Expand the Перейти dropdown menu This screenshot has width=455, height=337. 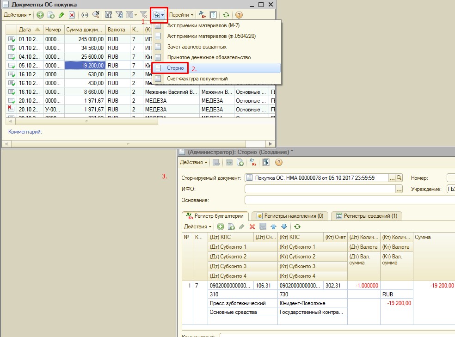(181, 15)
